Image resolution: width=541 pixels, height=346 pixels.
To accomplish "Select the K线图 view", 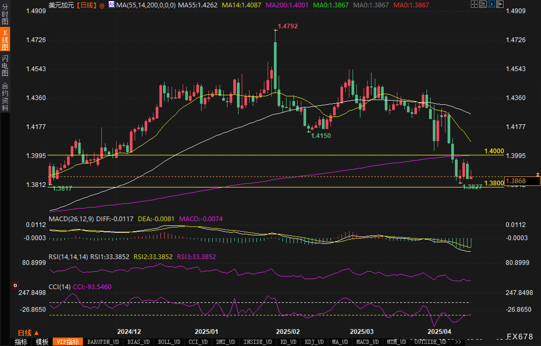I will (5, 40).
